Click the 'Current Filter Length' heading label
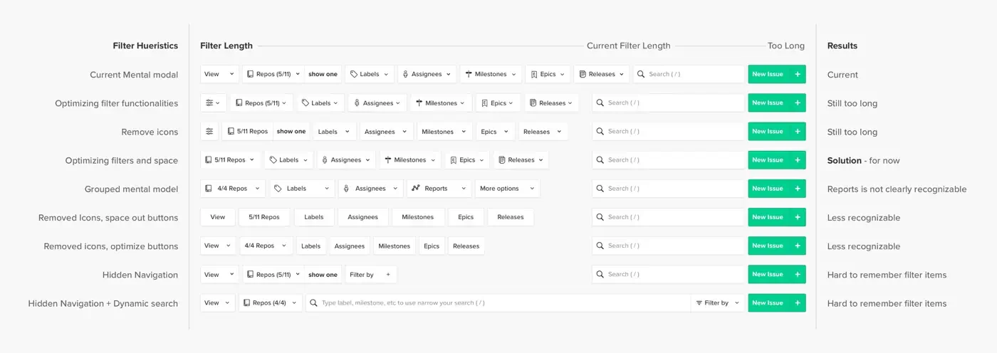The height and width of the screenshot is (353, 997). click(x=629, y=46)
